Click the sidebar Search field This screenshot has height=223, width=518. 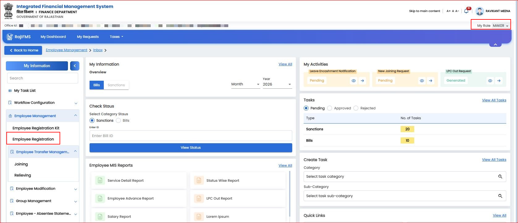(43, 78)
